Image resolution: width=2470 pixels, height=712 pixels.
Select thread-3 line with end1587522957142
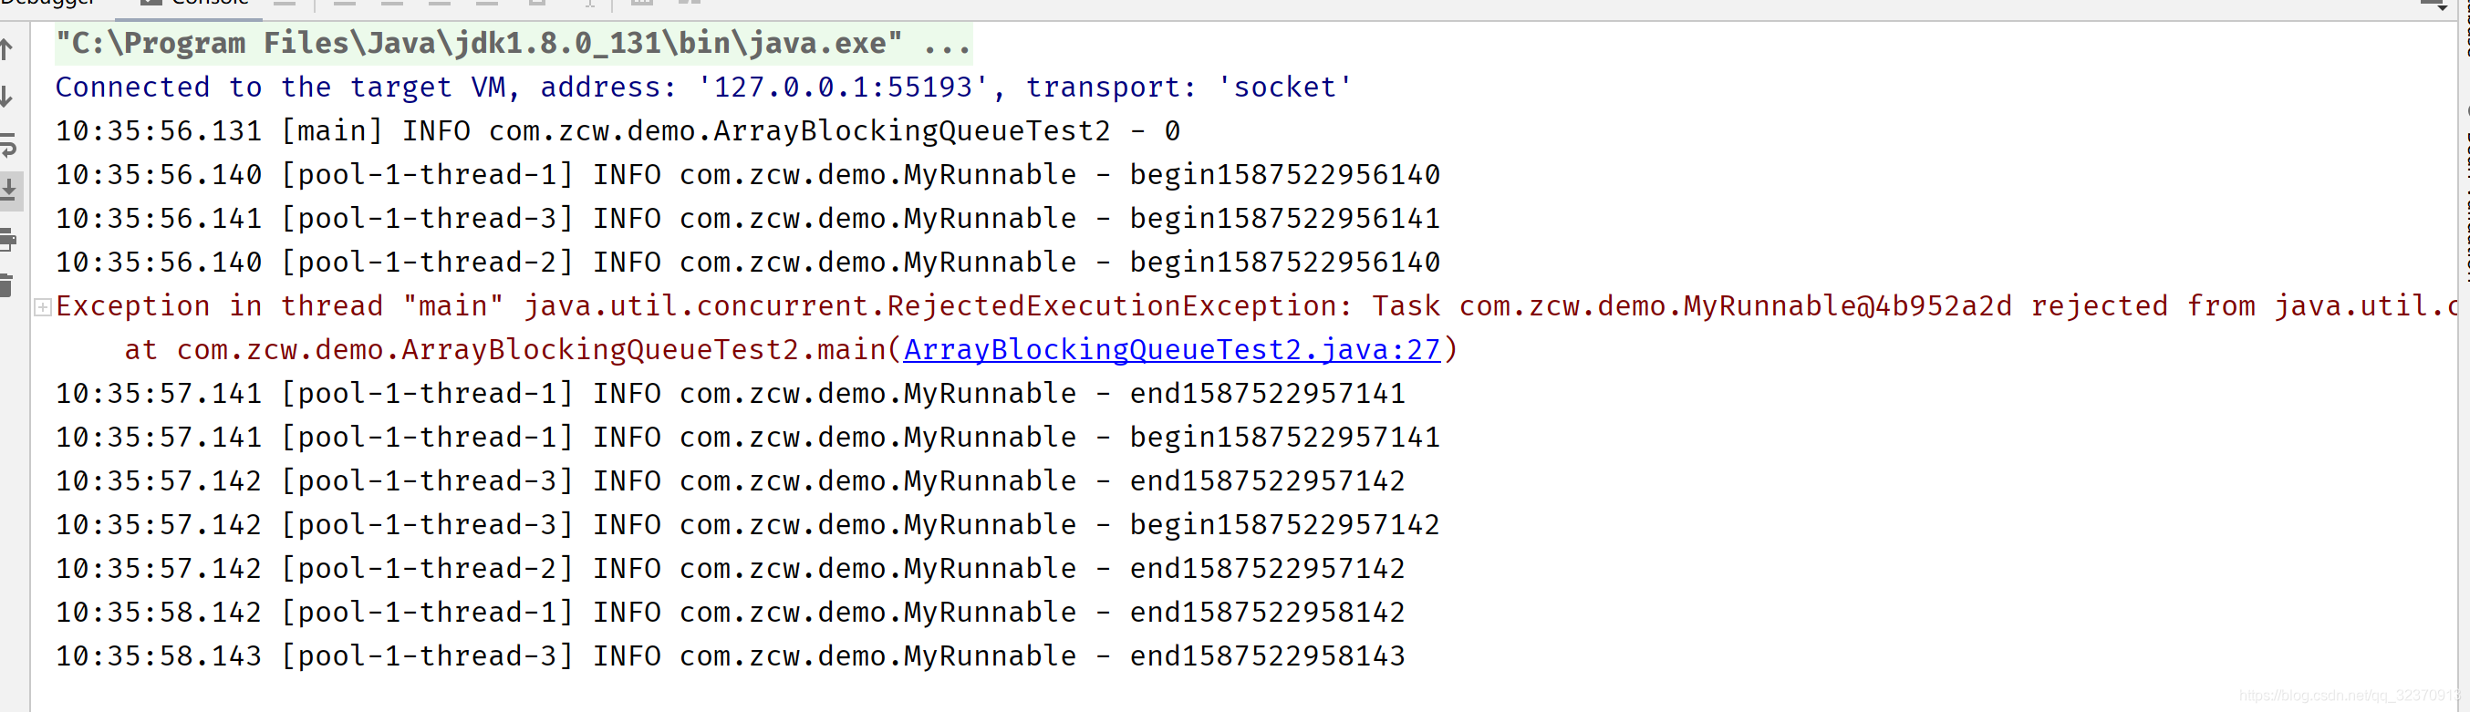pyautogui.click(x=730, y=481)
